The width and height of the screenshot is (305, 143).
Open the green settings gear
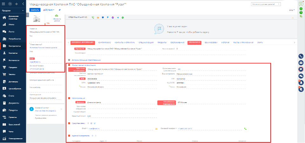[301, 9]
